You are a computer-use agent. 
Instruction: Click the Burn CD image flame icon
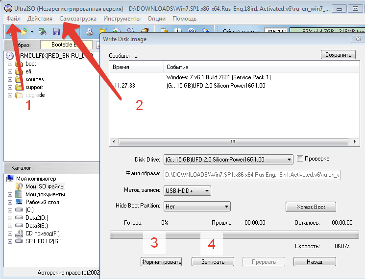click(145, 31)
